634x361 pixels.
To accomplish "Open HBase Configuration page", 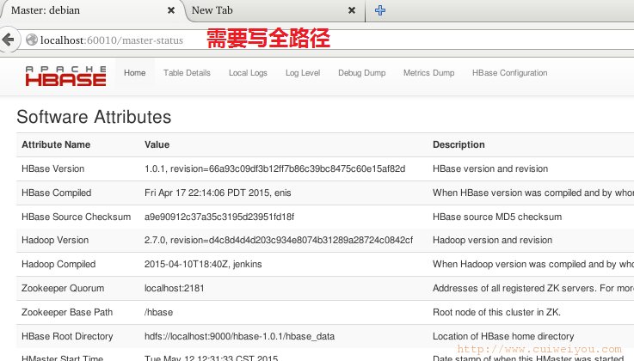I will (510, 73).
